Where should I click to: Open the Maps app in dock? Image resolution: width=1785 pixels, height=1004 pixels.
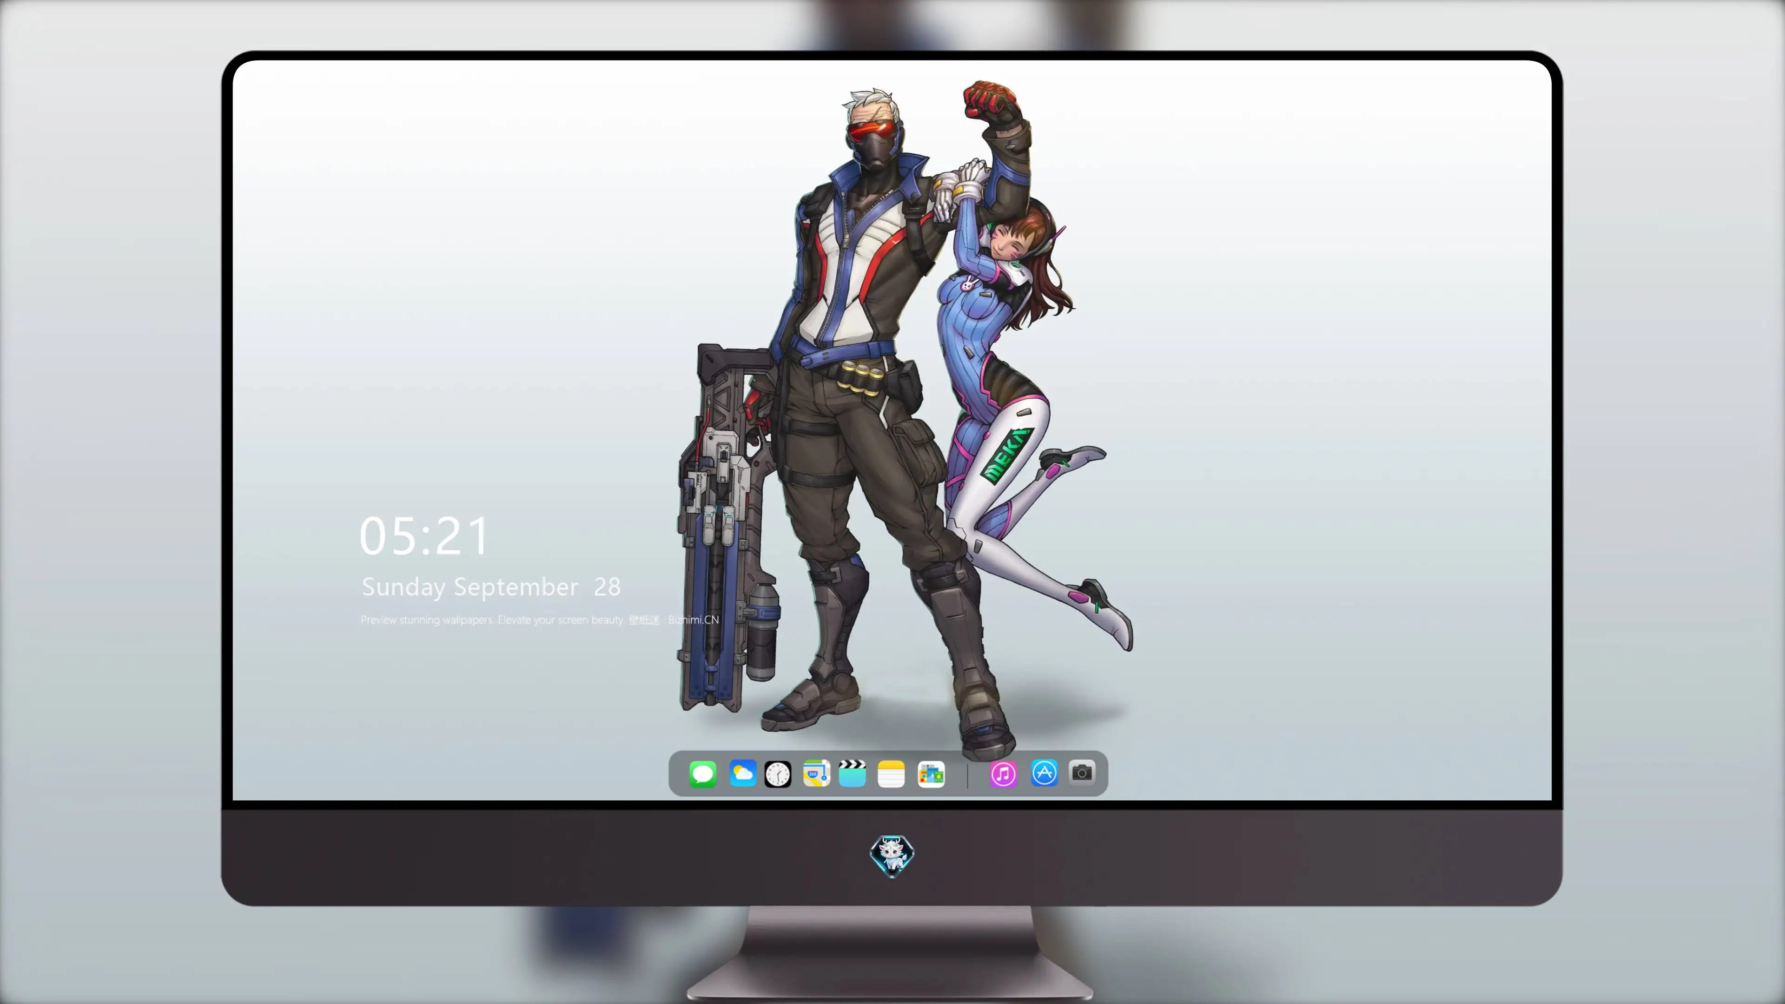click(x=816, y=774)
